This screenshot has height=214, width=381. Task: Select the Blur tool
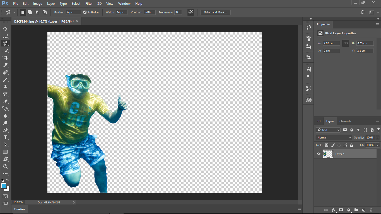point(5,116)
